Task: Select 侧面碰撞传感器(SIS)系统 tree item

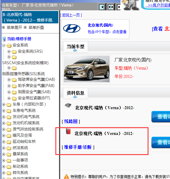Action: pos(24,74)
